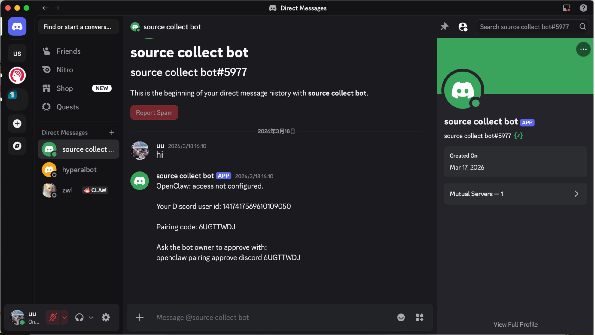The height and width of the screenshot is (335, 595).
Task: Click the Report Spam button
Action: click(x=154, y=113)
